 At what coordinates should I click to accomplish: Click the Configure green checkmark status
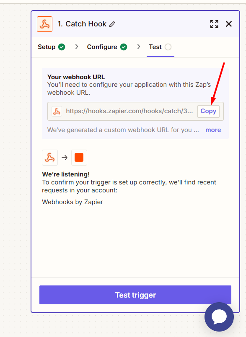(124, 47)
